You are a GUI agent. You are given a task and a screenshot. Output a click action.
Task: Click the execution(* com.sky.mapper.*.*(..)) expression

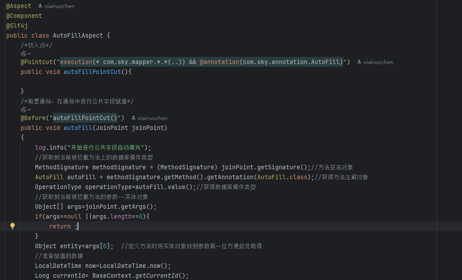coord(123,62)
